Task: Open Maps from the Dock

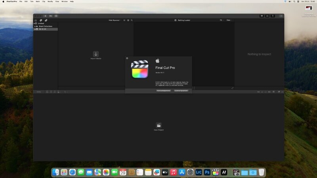Action: tap(97, 172)
